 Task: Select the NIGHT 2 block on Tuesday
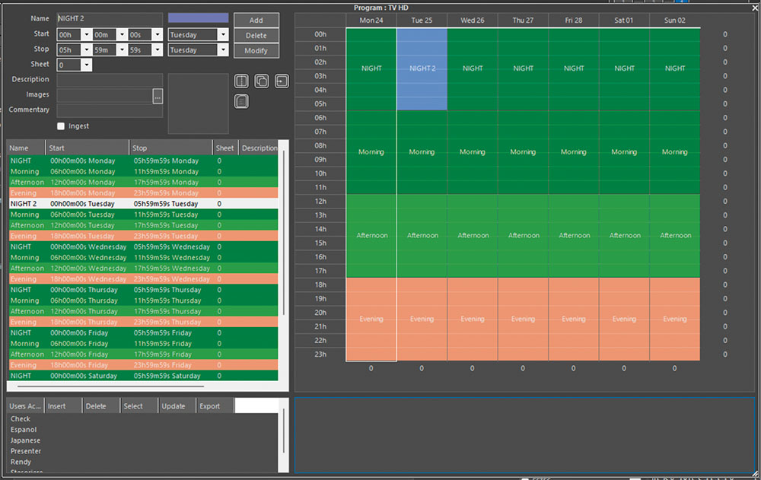pos(422,68)
